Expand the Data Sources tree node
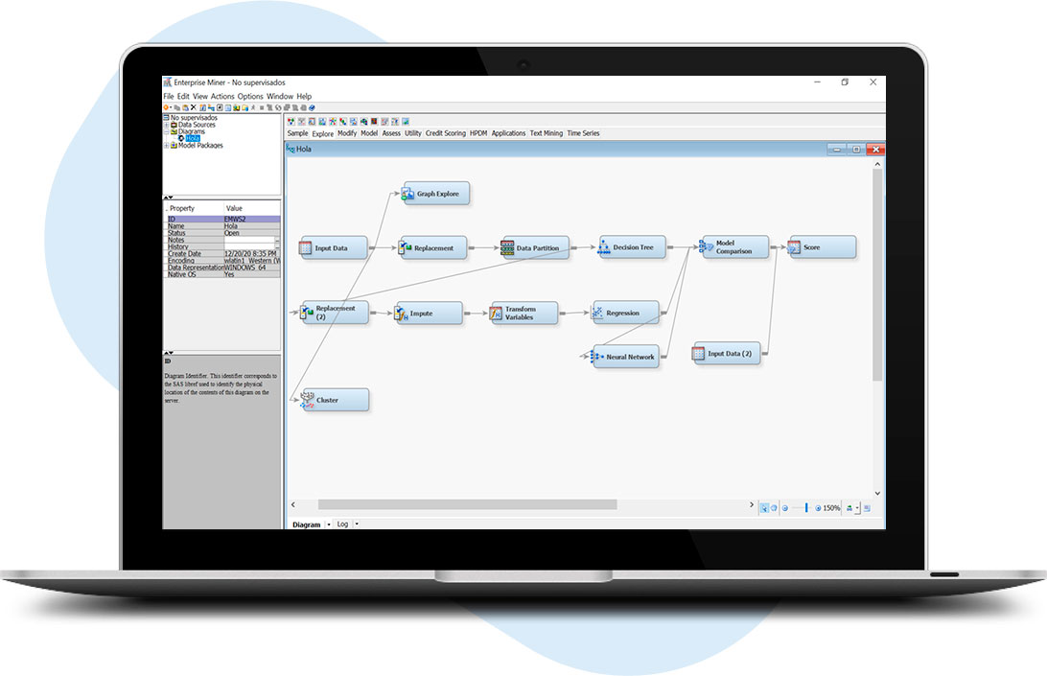Screen dimensions: 1047x676 (x=167, y=125)
